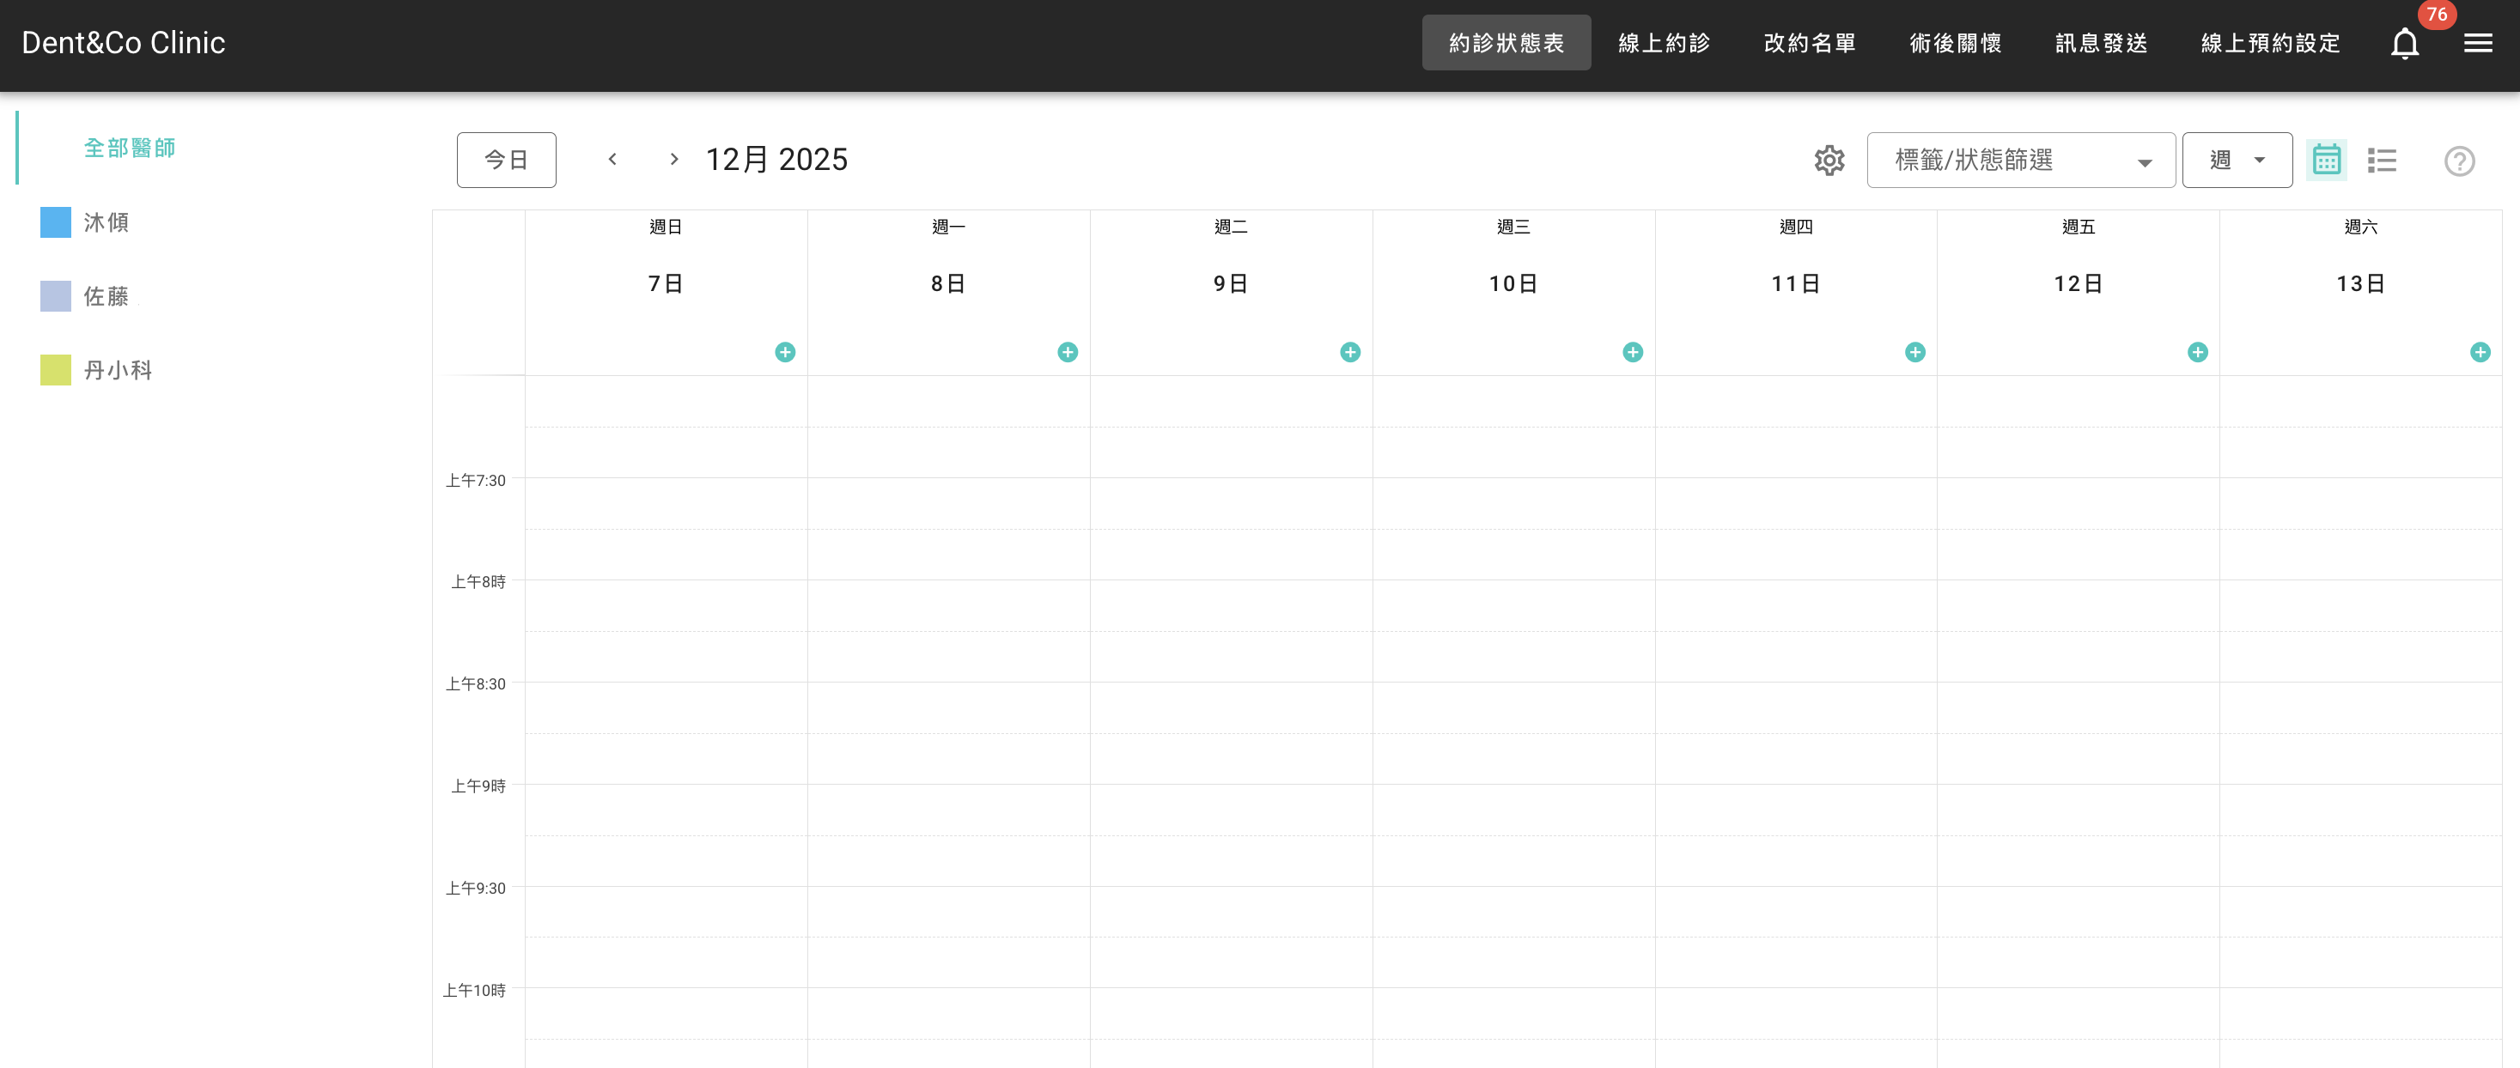Open calendar settings gear

1829,161
